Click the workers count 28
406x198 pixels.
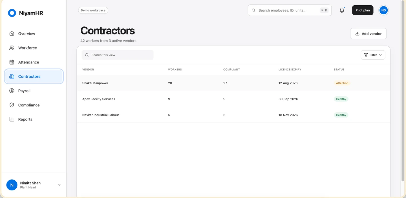point(170,83)
